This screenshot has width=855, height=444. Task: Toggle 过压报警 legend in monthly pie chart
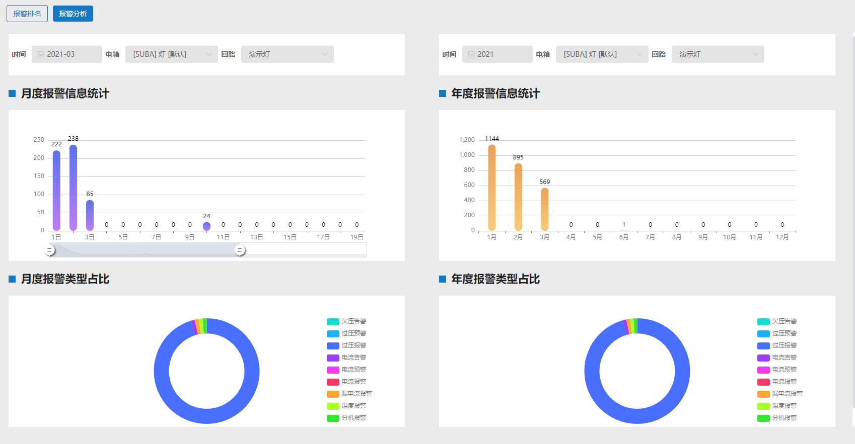click(347, 345)
